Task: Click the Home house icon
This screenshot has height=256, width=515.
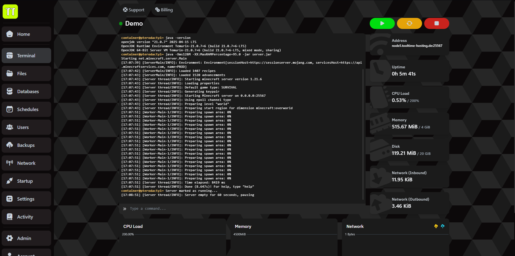Action: point(10,34)
